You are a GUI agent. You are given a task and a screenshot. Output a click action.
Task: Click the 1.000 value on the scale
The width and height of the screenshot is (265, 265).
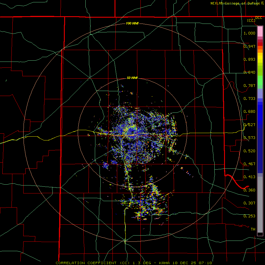(249, 33)
